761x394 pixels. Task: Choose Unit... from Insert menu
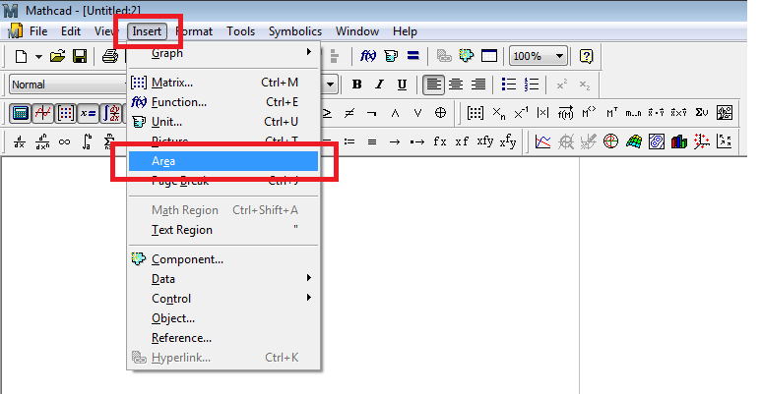coord(223,122)
